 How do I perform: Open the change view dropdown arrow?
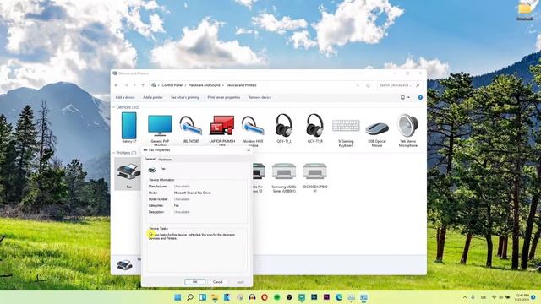pyautogui.click(x=409, y=98)
